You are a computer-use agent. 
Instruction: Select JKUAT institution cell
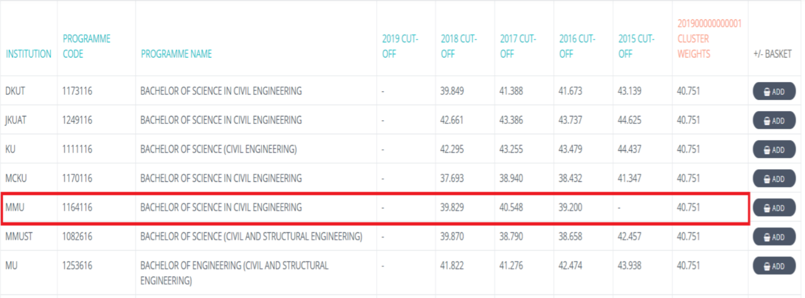(x=16, y=120)
